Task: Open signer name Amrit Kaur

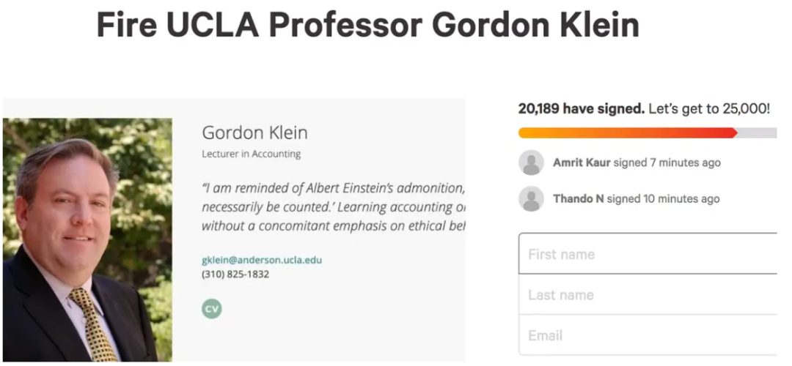Action: (x=582, y=163)
